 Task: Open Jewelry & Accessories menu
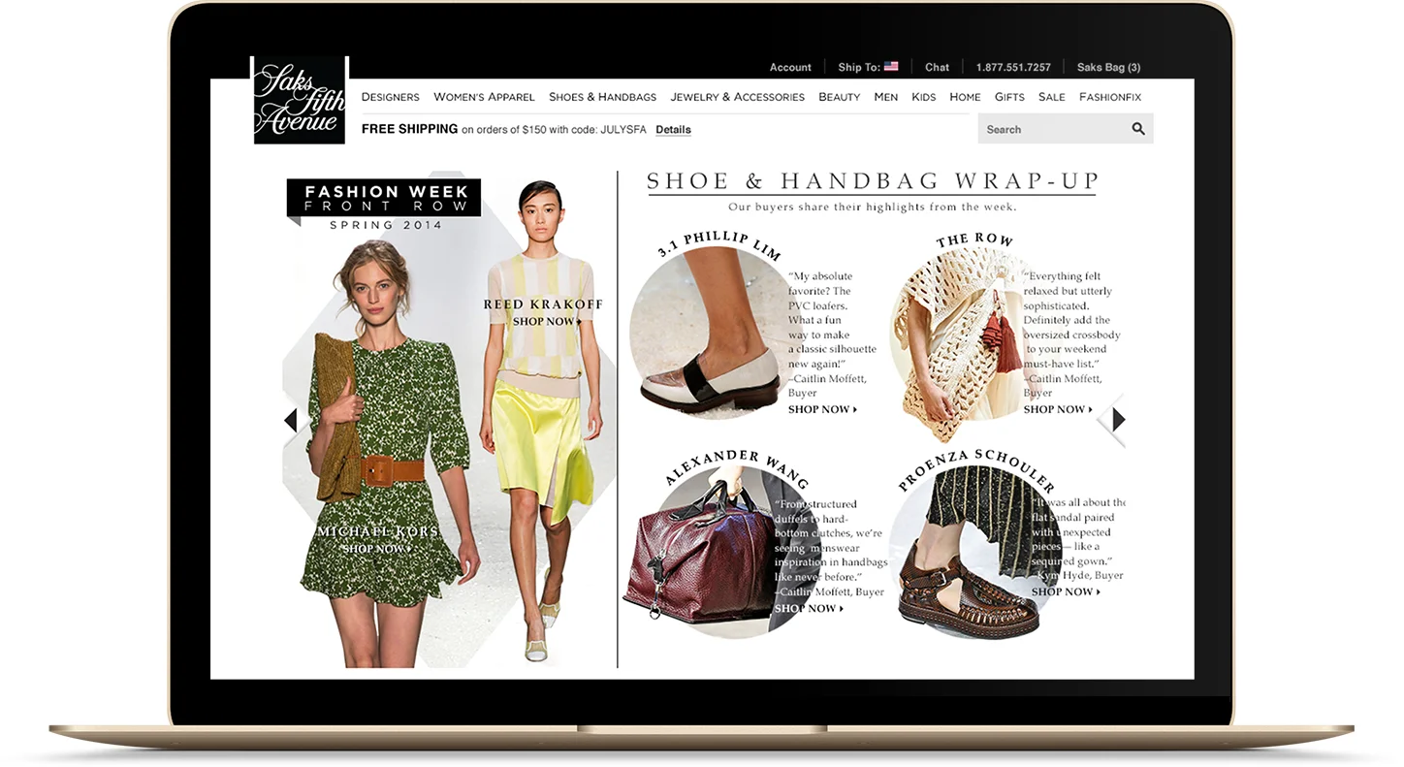point(737,97)
